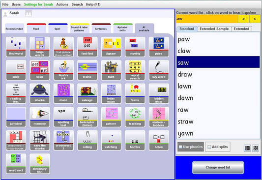Open the Search menu

point(77,4)
